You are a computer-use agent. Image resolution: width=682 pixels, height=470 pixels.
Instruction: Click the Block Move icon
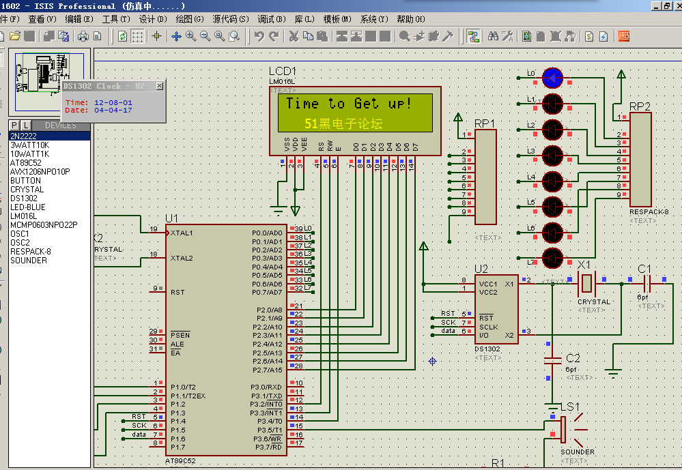point(356,36)
